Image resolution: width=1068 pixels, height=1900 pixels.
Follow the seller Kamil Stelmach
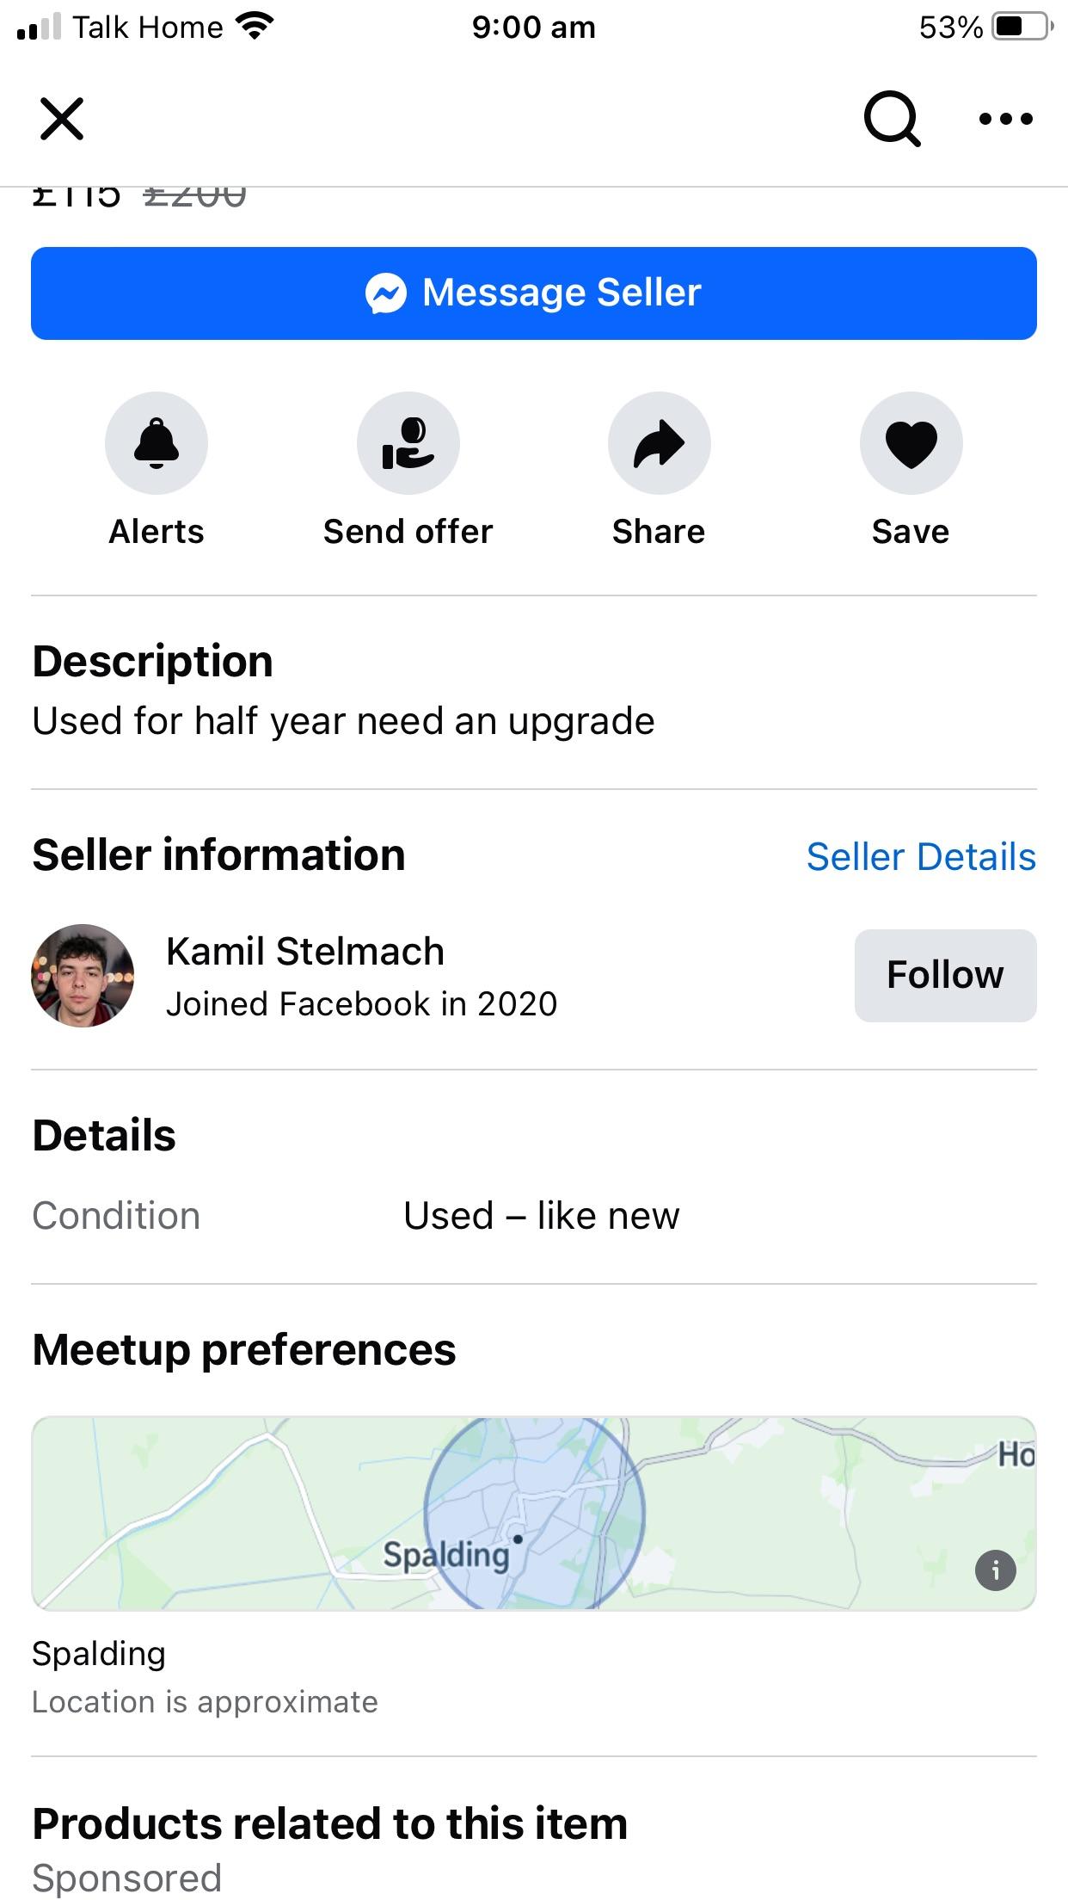(x=945, y=976)
